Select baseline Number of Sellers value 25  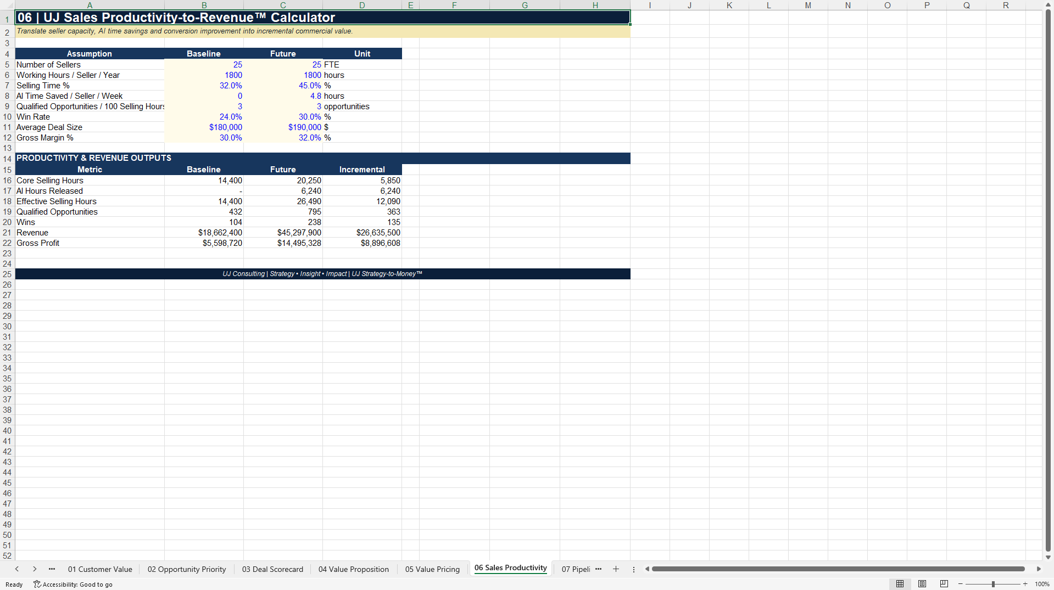point(204,65)
